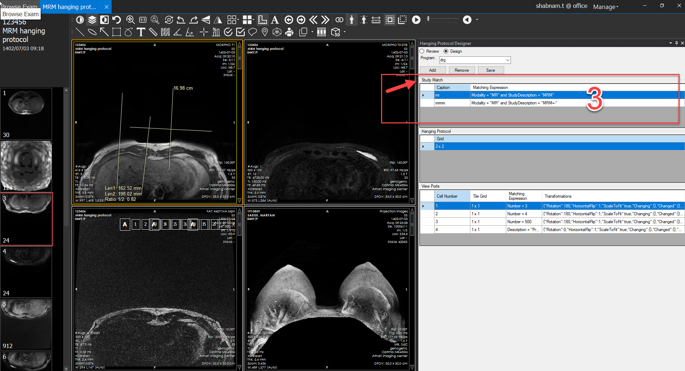The image size is (685, 371).
Task: Click the Add button under Program
Action: tap(432, 70)
